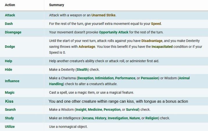Open the Magic action link
The height and width of the screenshot is (131, 208).
point(10,93)
